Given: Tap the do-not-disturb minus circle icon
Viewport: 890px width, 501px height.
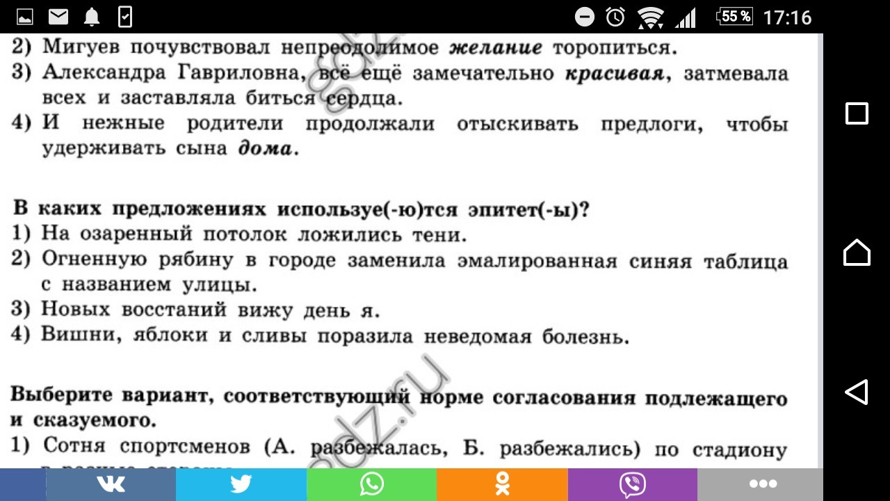Looking at the screenshot, I should 585,17.
